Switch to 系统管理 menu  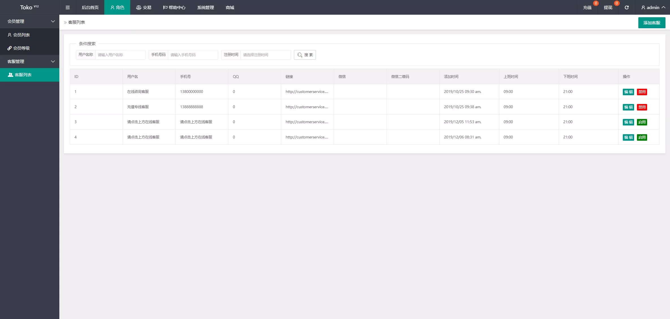205,8
